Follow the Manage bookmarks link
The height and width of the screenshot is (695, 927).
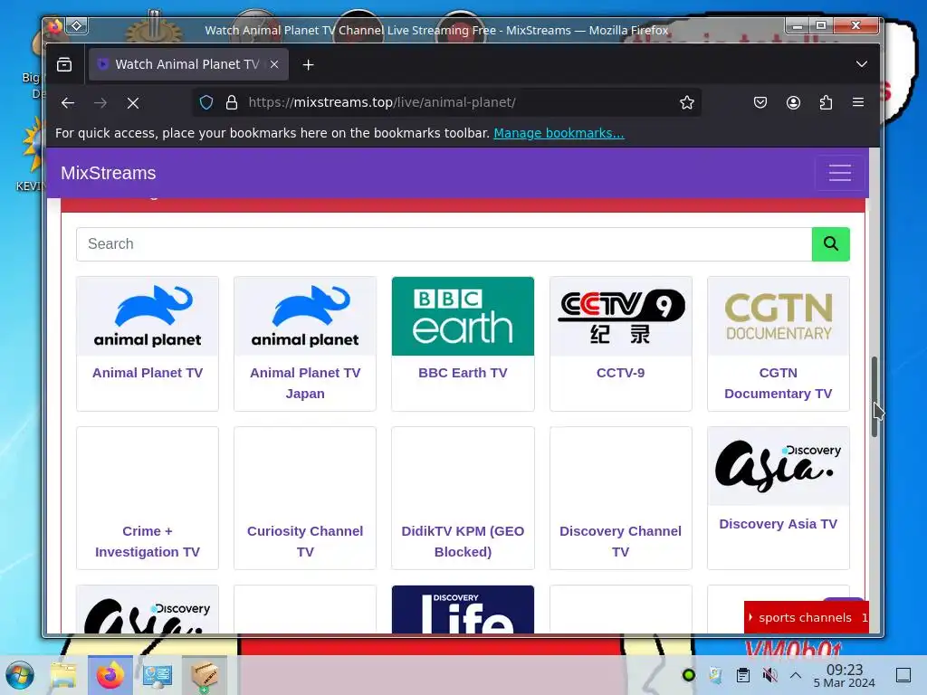pyautogui.click(x=559, y=133)
